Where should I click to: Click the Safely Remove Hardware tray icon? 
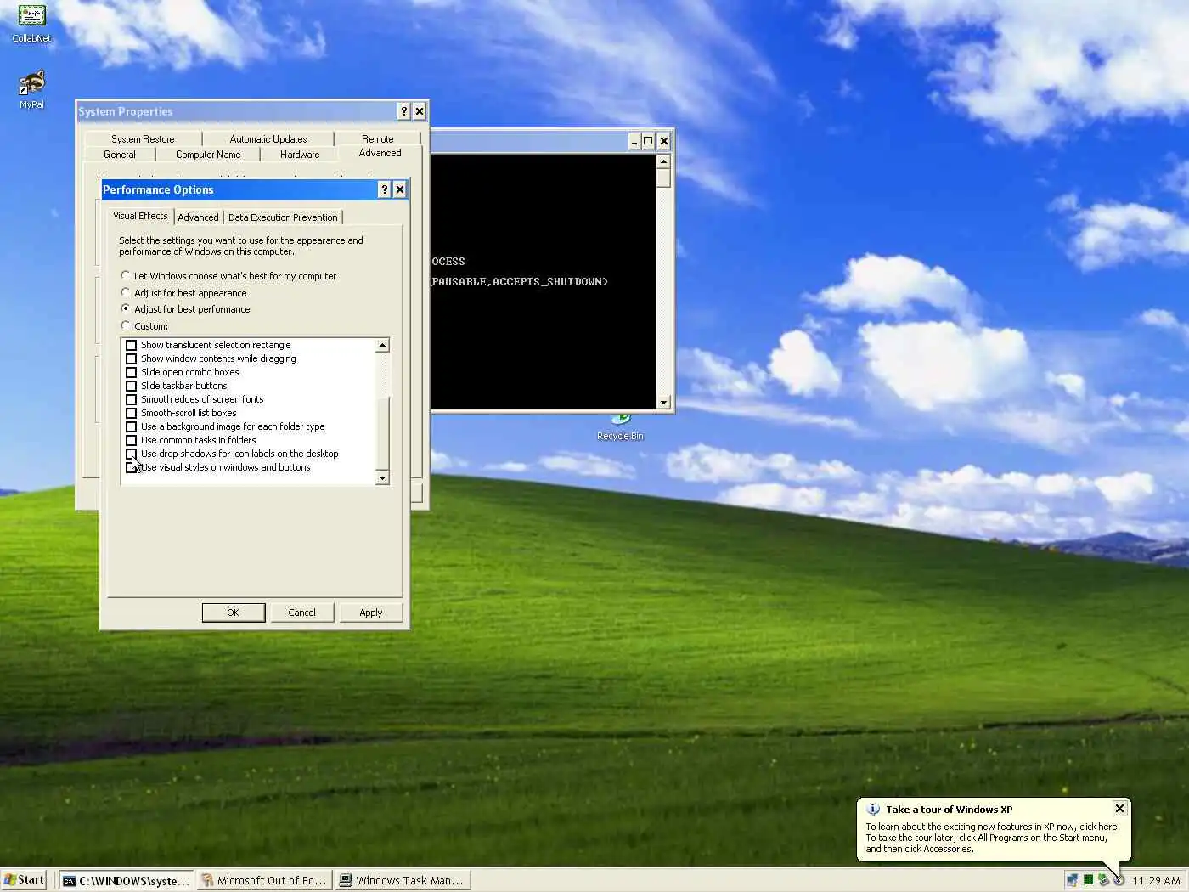coord(1103,880)
